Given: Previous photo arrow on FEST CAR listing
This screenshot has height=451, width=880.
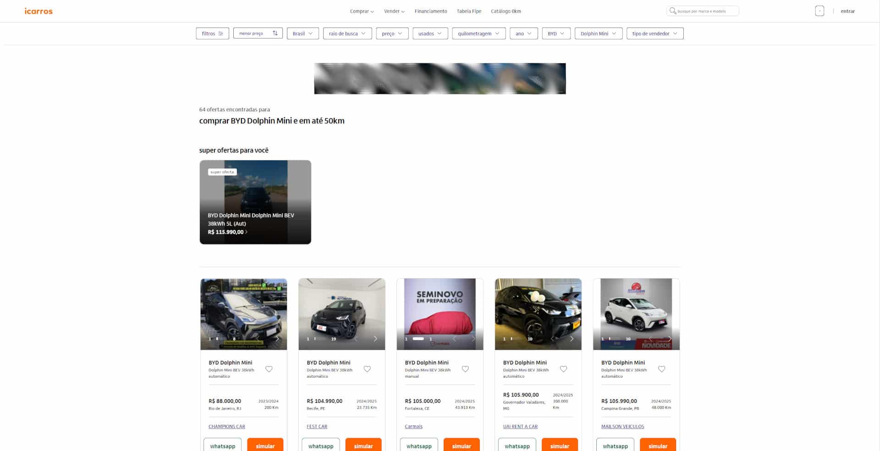Looking at the screenshot, I should [356, 339].
